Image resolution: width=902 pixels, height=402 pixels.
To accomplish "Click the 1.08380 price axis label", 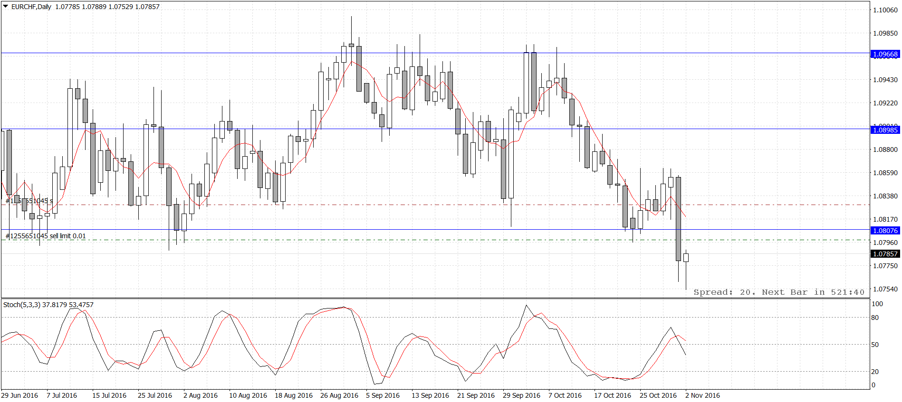I will [885, 196].
